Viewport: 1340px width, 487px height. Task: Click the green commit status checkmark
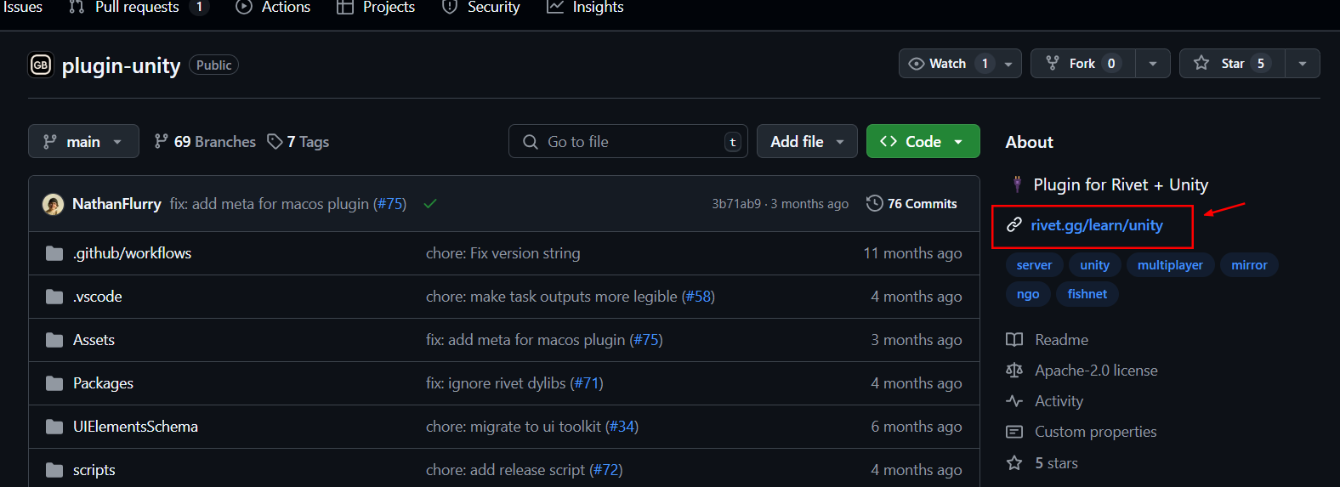click(430, 204)
